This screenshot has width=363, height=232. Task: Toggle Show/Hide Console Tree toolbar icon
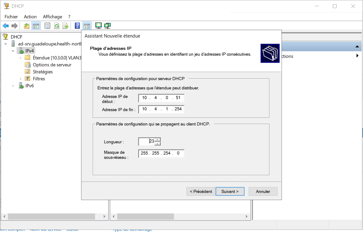click(x=36, y=26)
